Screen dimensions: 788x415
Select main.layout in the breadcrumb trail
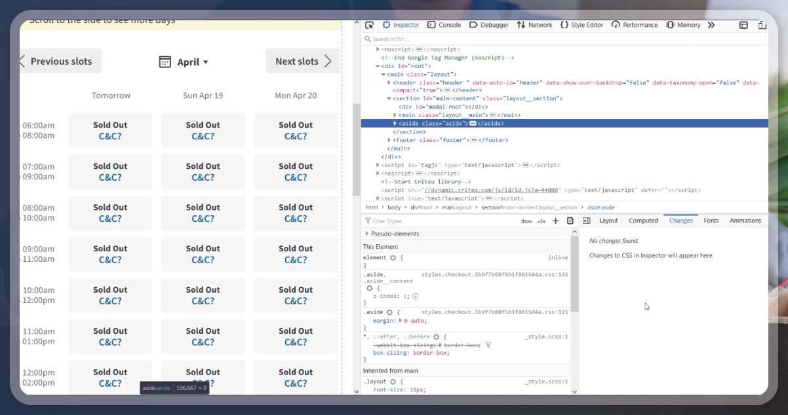click(x=456, y=207)
